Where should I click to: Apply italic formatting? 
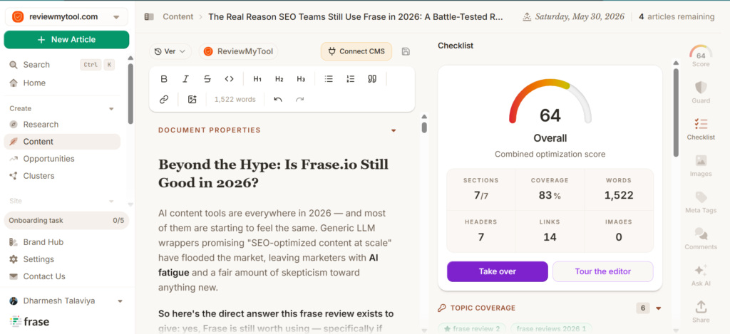coord(185,79)
